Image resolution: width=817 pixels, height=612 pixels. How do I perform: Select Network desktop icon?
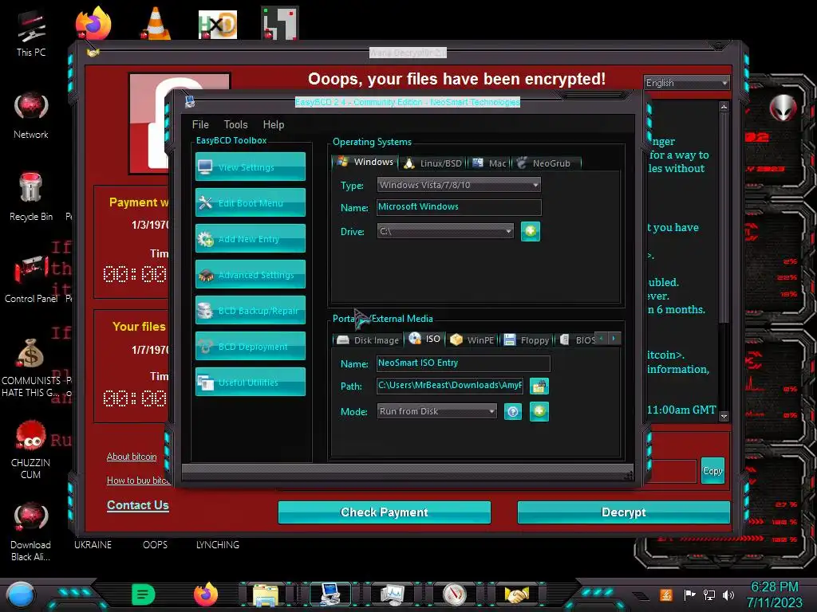(x=31, y=116)
